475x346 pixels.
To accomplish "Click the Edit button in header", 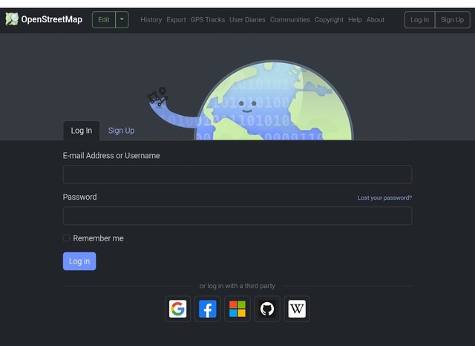I will coord(104,20).
